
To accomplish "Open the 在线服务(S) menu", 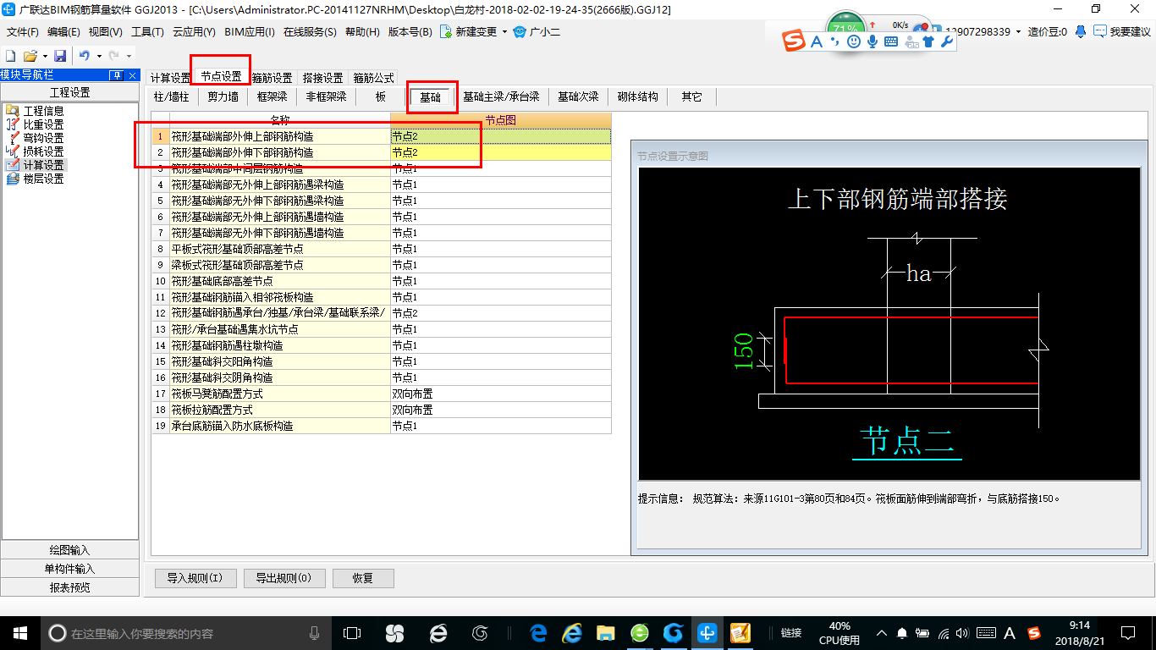I will [x=310, y=32].
